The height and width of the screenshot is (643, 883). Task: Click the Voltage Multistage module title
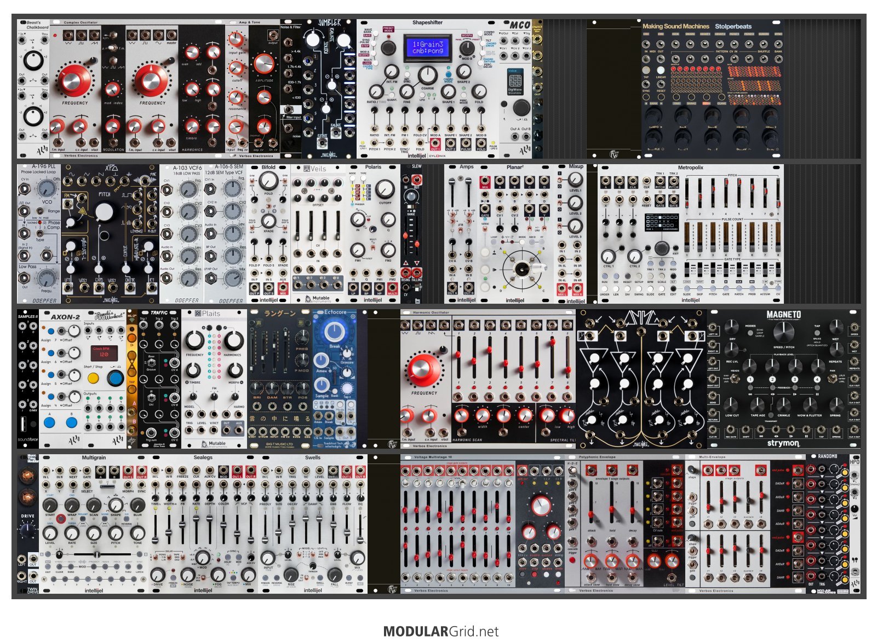[433, 456]
